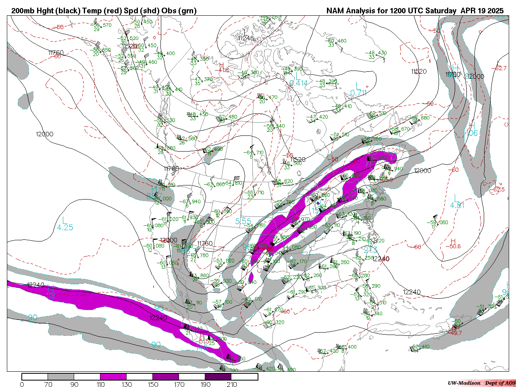This screenshot has width=516, height=387.
Task: Click the "190" legend scale label
Action: [x=206, y=384]
